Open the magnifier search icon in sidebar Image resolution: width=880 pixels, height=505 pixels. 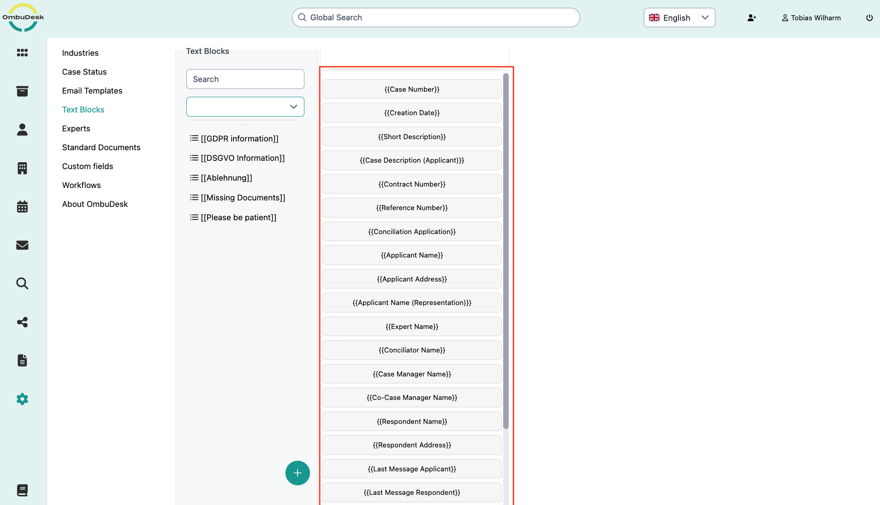22,283
